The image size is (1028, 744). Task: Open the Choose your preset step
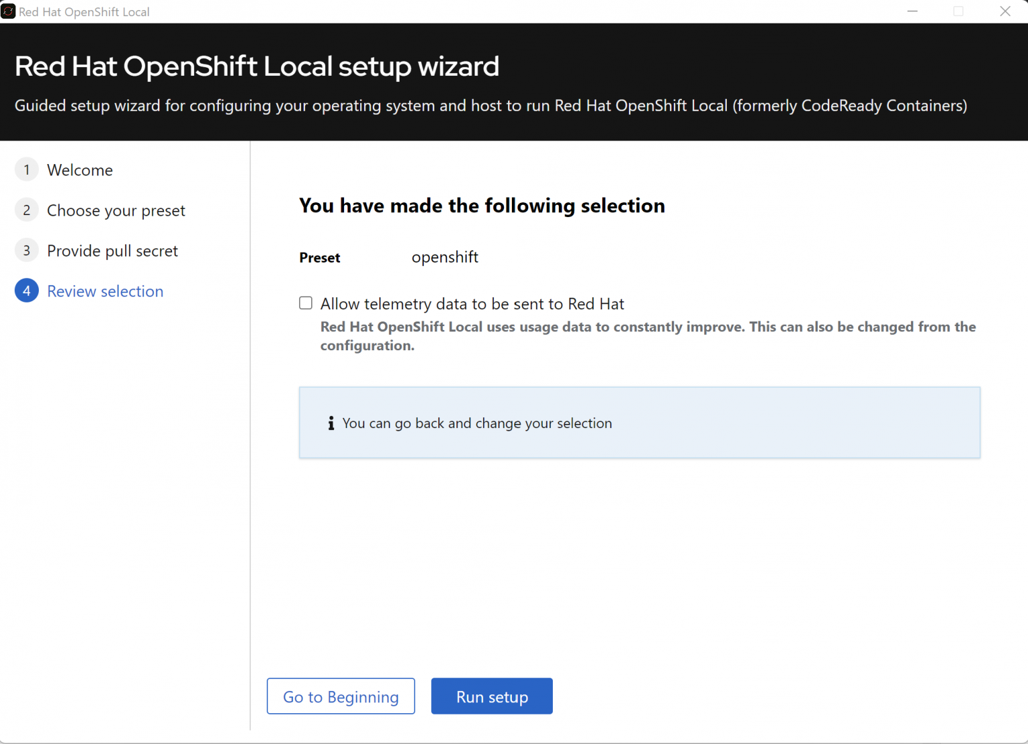click(116, 210)
